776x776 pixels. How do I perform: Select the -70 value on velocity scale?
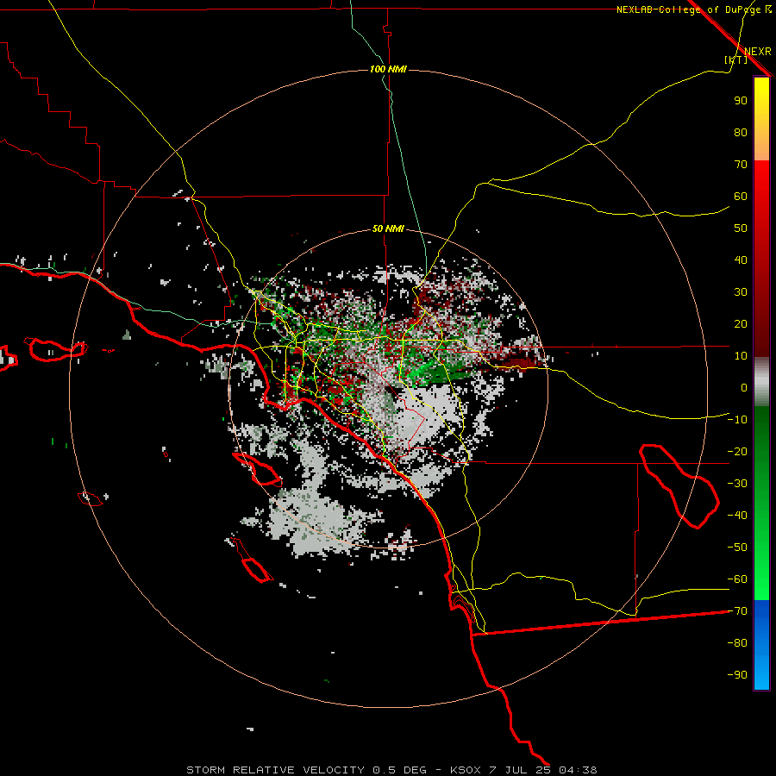[737, 611]
